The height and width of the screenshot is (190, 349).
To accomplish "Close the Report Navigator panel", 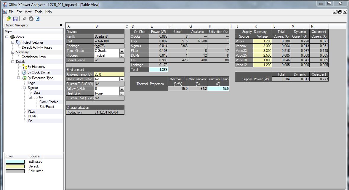I will click(61, 25).
